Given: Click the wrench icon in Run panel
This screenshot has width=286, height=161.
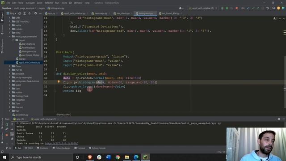Looking at the screenshot, I should tap(7, 129).
